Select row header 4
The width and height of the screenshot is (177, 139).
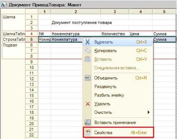tap(31, 34)
